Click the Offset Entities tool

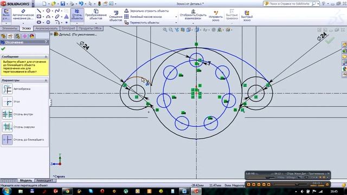click(115, 16)
